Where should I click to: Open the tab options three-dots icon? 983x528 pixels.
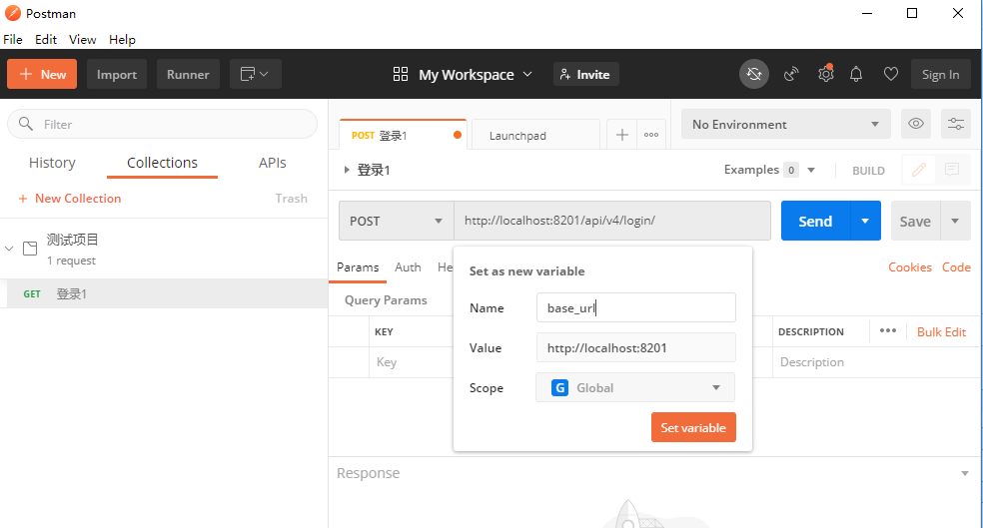tap(651, 135)
